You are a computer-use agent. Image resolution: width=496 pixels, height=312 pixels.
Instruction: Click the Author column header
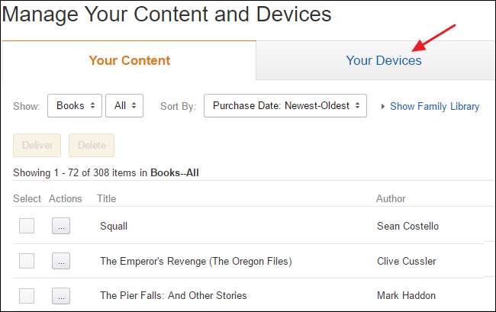click(x=391, y=198)
